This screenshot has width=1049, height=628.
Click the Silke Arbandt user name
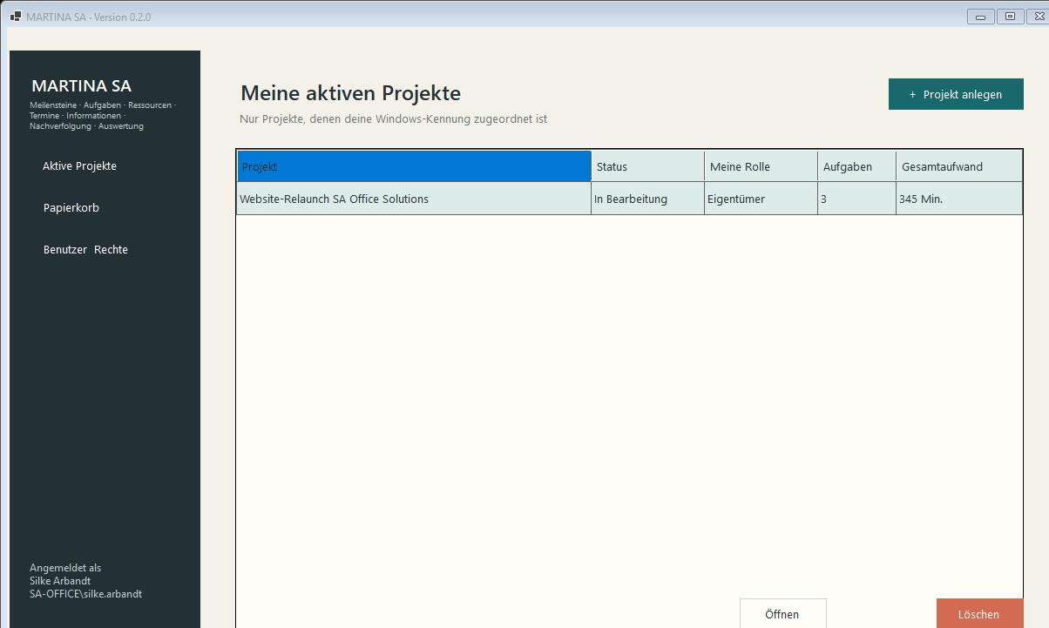click(x=60, y=581)
